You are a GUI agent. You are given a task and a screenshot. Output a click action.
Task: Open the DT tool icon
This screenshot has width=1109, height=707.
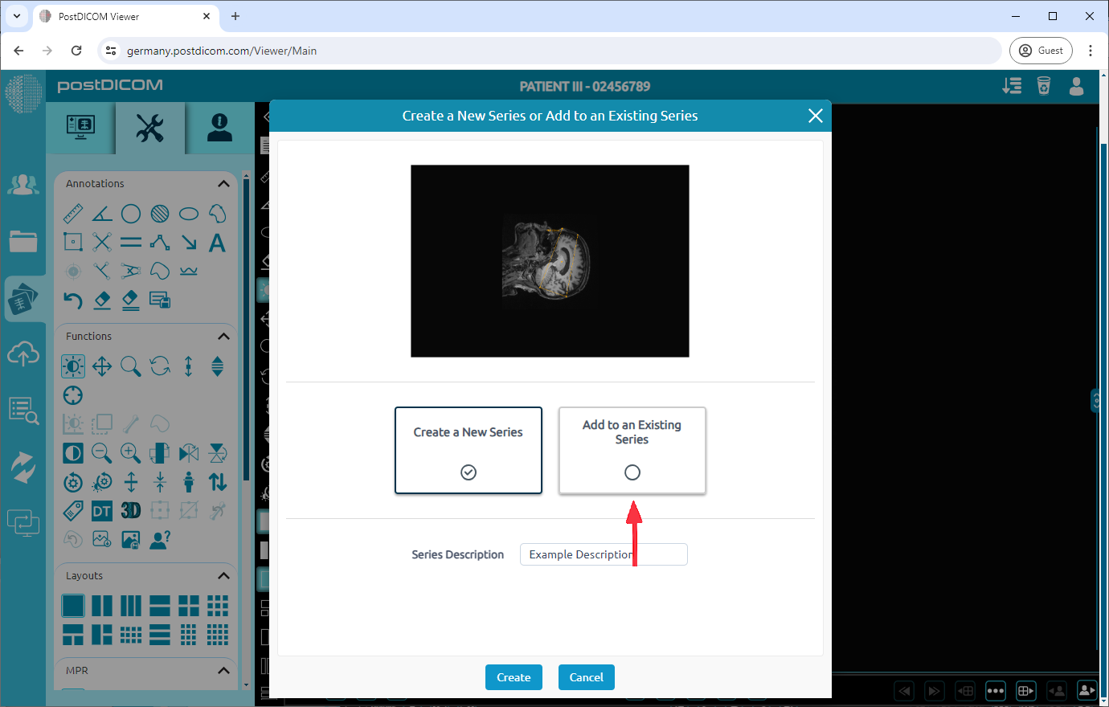(x=102, y=511)
